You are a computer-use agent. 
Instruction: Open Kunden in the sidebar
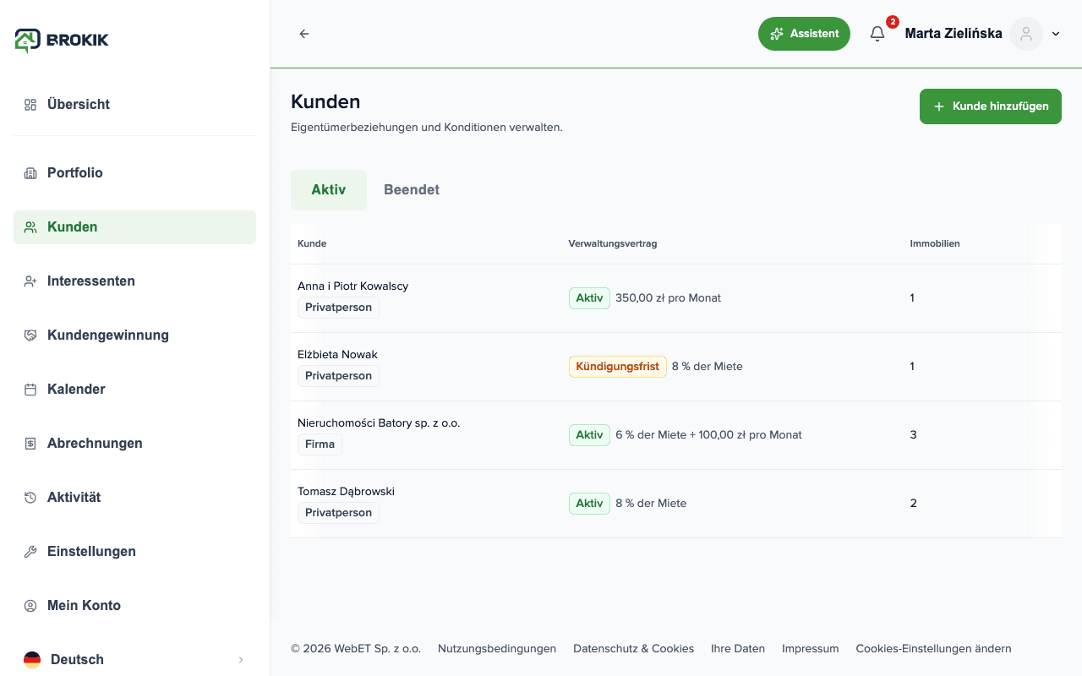pos(135,227)
